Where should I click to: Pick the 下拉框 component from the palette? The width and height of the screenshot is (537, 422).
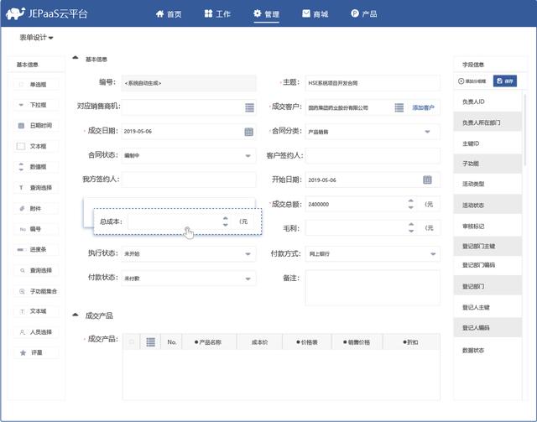[36, 105]
